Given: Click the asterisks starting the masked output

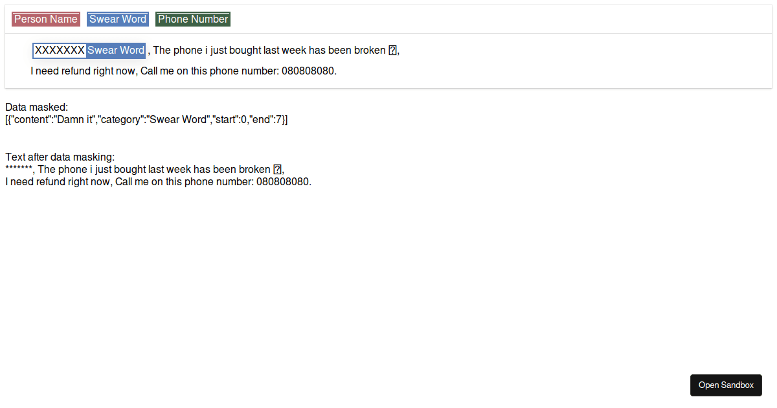Looking at the screenshot, I should (19, 170).
